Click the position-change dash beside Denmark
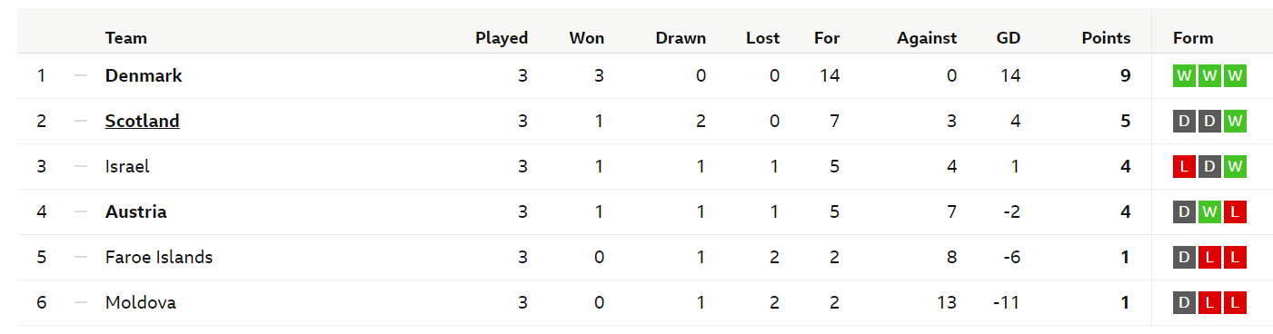1273x334 pixels. pos(81,76)
